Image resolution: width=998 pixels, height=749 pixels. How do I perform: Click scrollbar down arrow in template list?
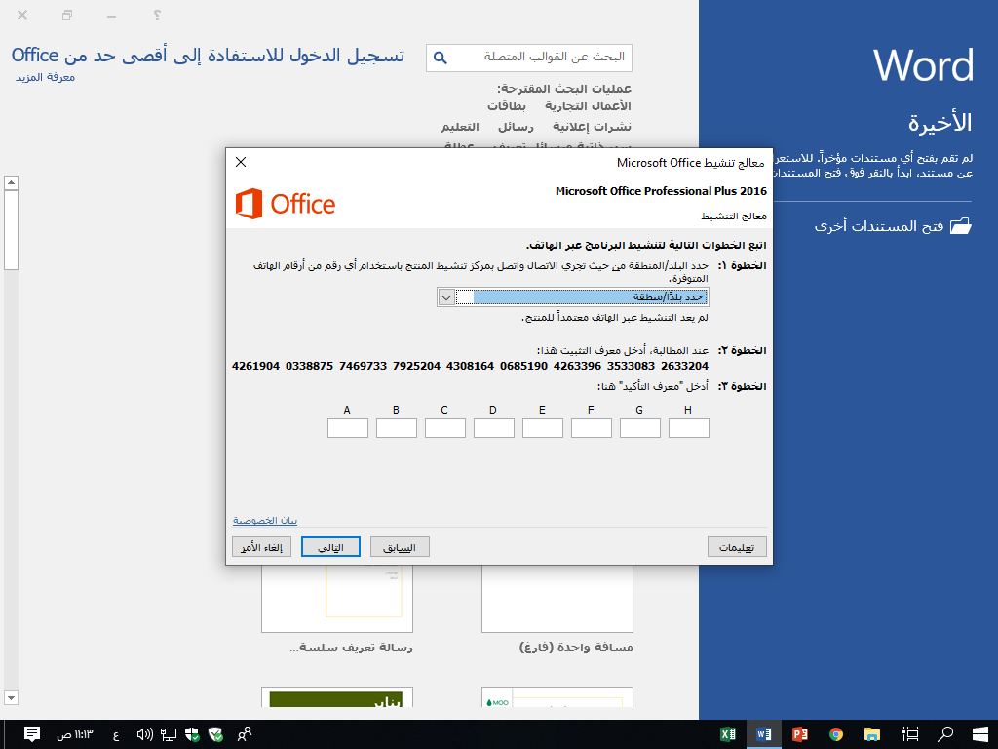tap(11, 697)
